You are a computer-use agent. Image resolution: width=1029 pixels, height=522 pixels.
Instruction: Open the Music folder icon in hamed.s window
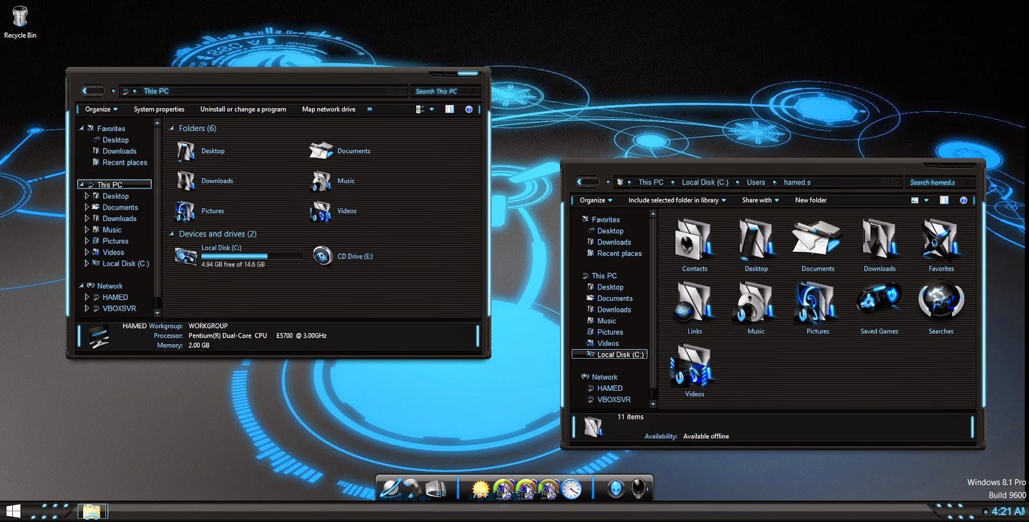click(755, 303)
